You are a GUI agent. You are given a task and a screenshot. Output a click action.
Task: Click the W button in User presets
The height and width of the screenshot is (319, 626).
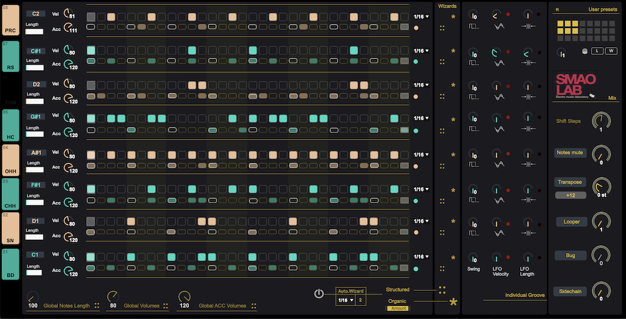(x=611, y=51)
